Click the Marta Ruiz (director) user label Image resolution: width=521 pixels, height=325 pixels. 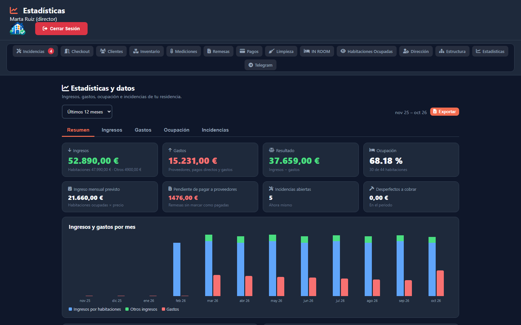click(33, 19)
